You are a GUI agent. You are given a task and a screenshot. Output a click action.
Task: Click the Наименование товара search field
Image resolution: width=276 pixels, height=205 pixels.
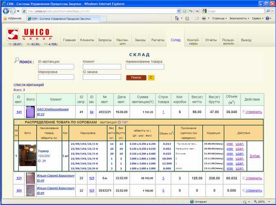145,67
